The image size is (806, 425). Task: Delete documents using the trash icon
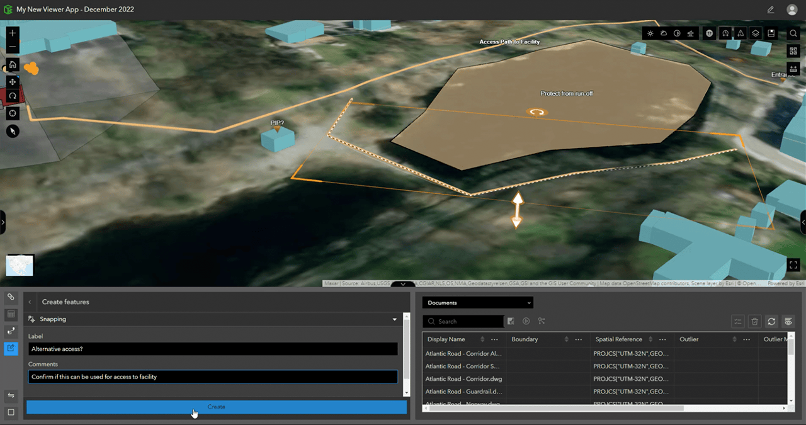754,321
